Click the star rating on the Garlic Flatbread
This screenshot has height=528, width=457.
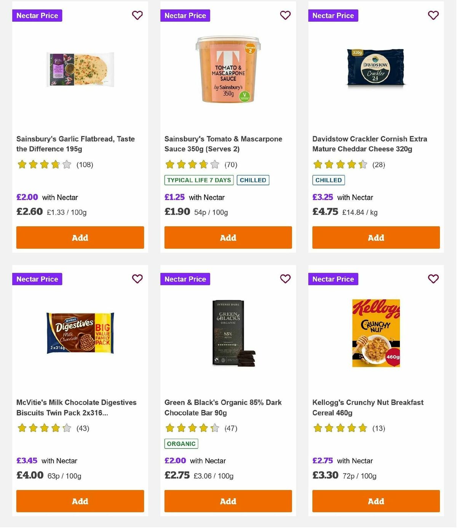[x=44, y=164]
